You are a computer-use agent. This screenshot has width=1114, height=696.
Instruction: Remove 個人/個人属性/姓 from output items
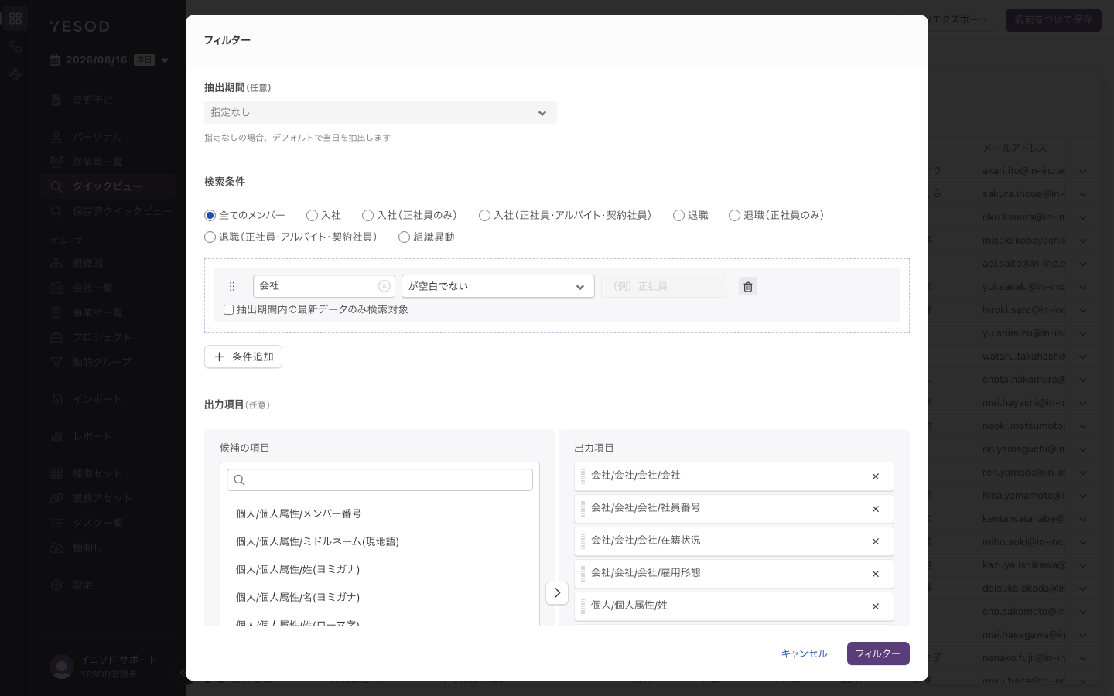tap(876, 606)
